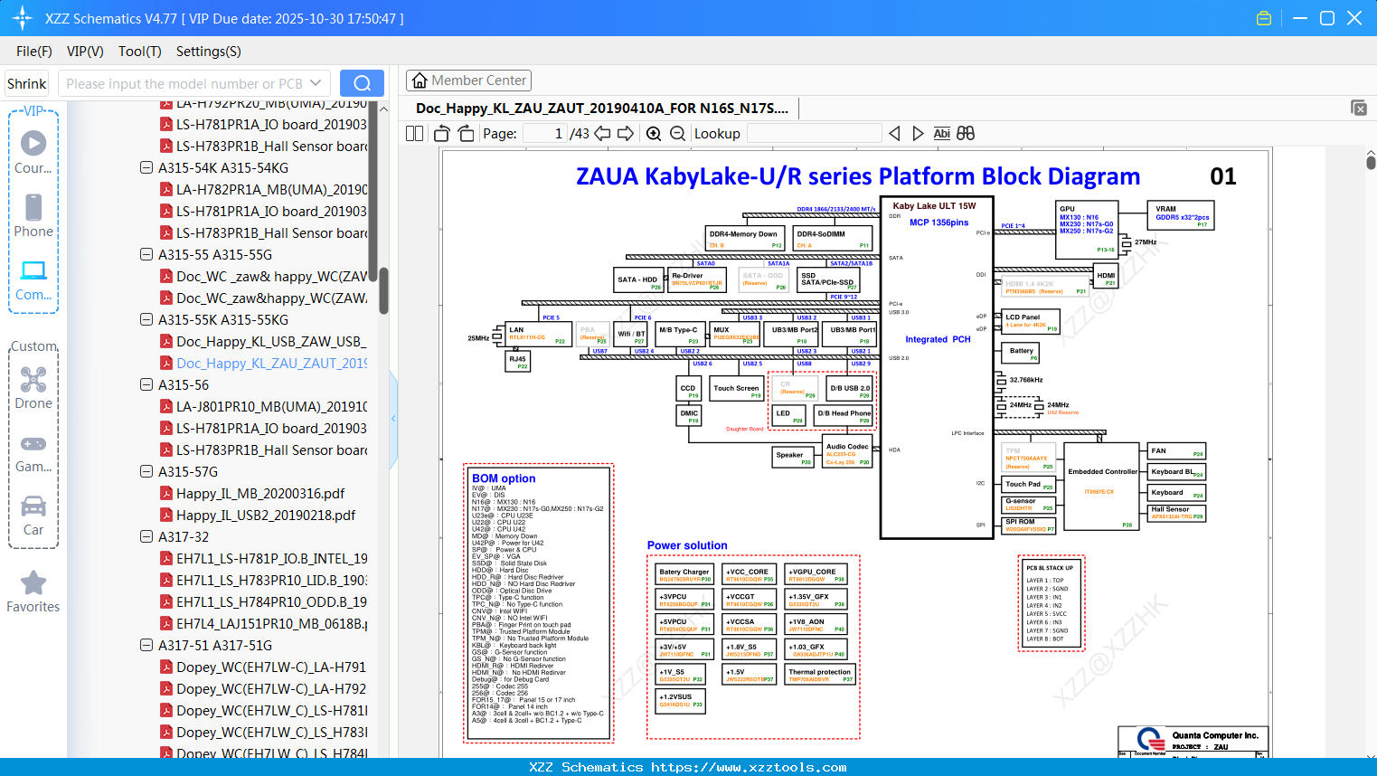The width and height of the screenshot is (1377, 776).
Task: Click the yellow gift icon in title bar
Action: pyautogui.click(x=1264, y=18)
